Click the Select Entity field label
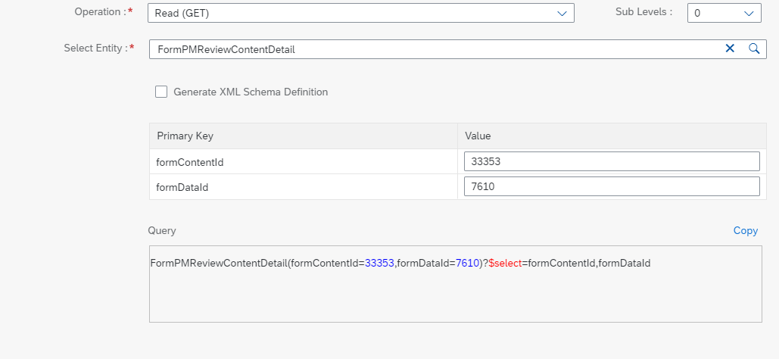The width and height of the screenshot is (779, 359). [93, 48]
